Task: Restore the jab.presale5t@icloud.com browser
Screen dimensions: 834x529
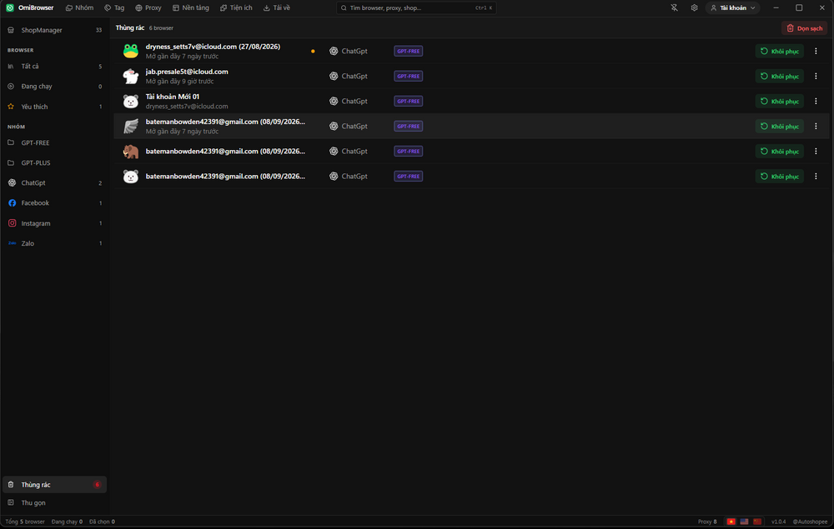Action: pos(780,76)
